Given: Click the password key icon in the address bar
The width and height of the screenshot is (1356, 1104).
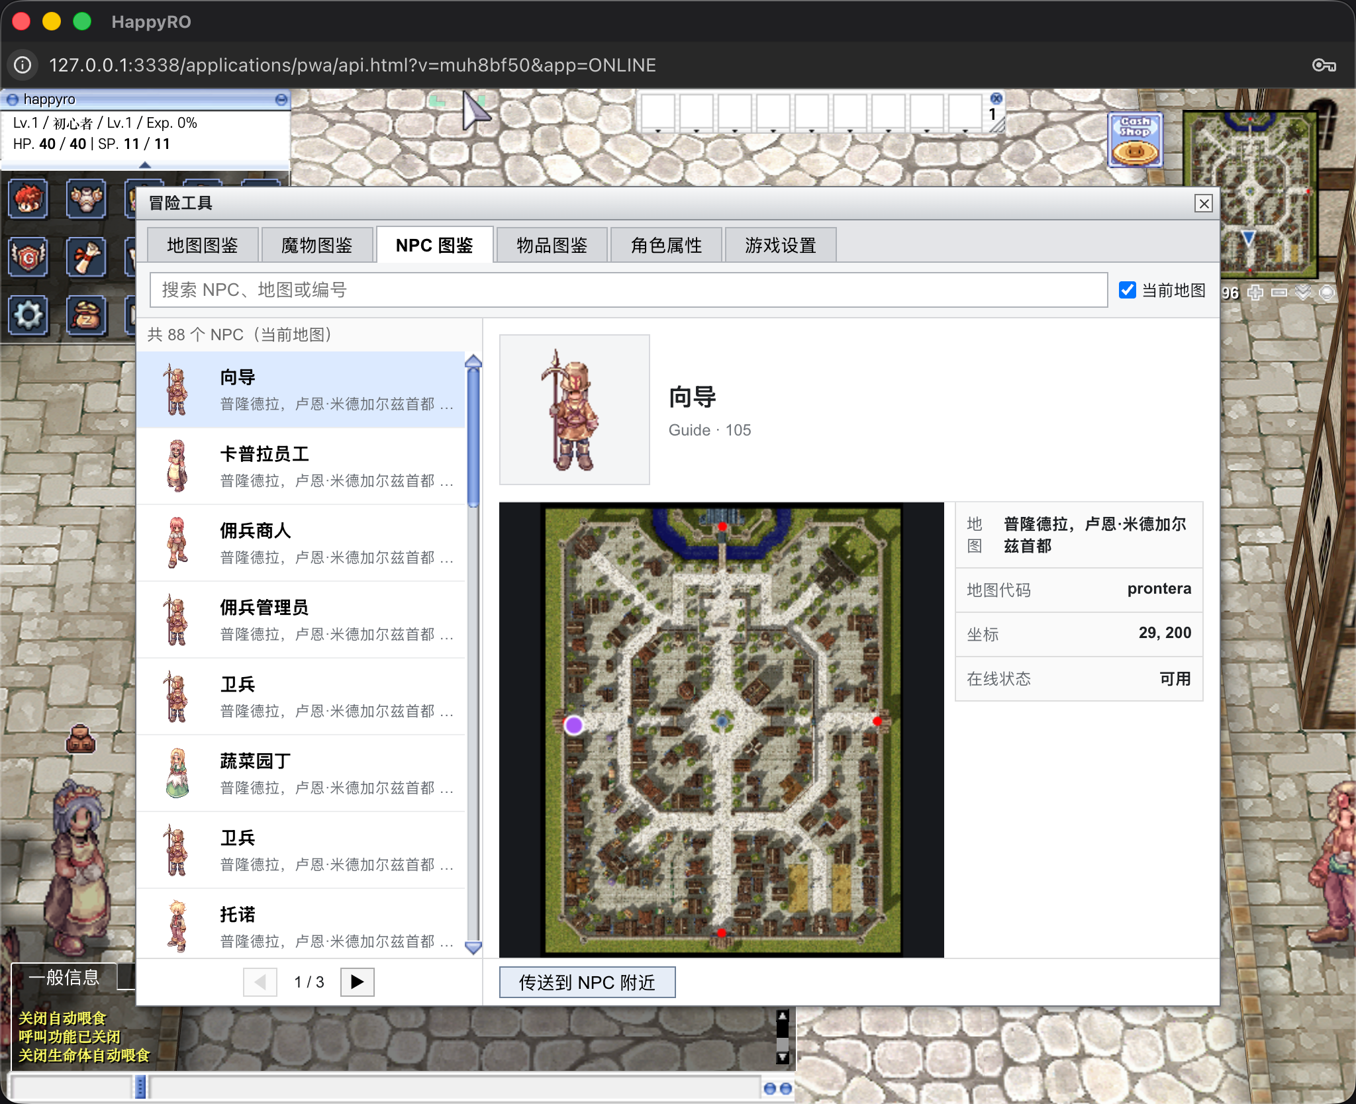Looking at the screenshot, I should point(1324,65).
